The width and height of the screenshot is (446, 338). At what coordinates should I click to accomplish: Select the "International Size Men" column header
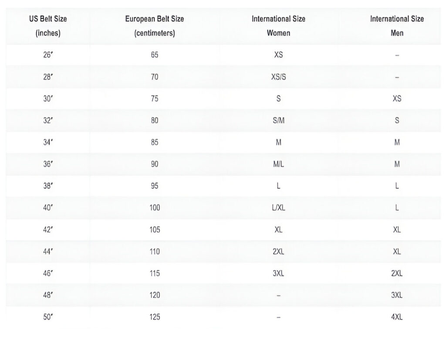coord(397,26)
